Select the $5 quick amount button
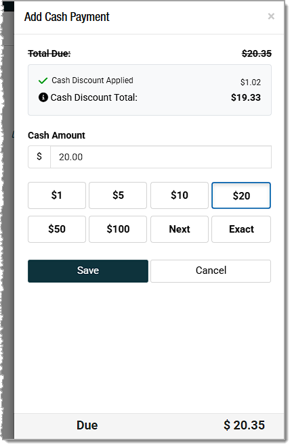The image size is (292, 447). pyautogui.click(x=118, y=195)
